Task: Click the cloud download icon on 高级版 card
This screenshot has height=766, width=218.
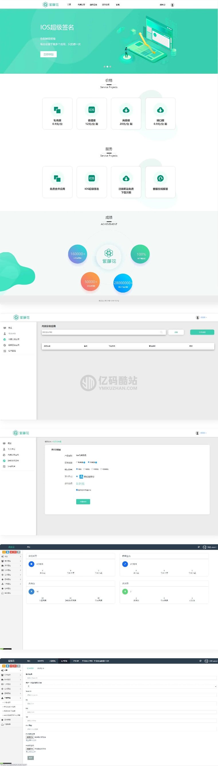Action: [x=126, y=110]
